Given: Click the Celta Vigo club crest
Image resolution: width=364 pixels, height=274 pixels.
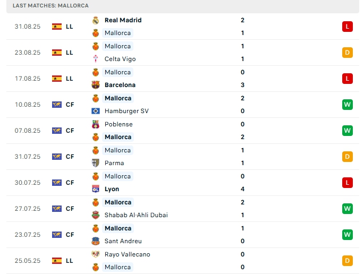Looking at the screenshot, I should pyautogui.click(x=96, y=59).
